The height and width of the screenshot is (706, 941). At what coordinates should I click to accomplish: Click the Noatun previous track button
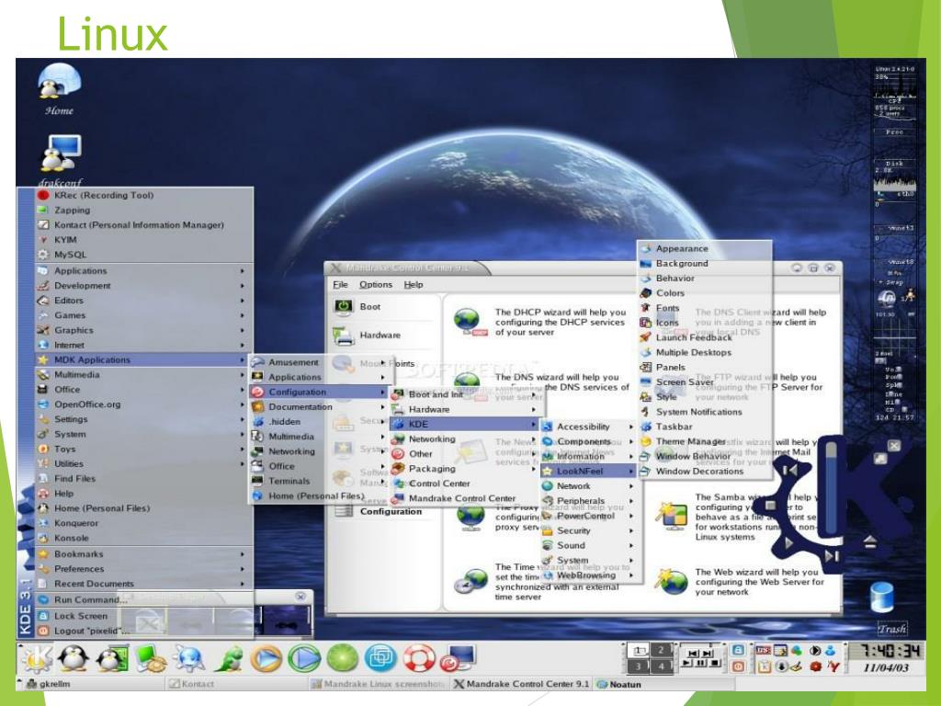coord(790,470)
